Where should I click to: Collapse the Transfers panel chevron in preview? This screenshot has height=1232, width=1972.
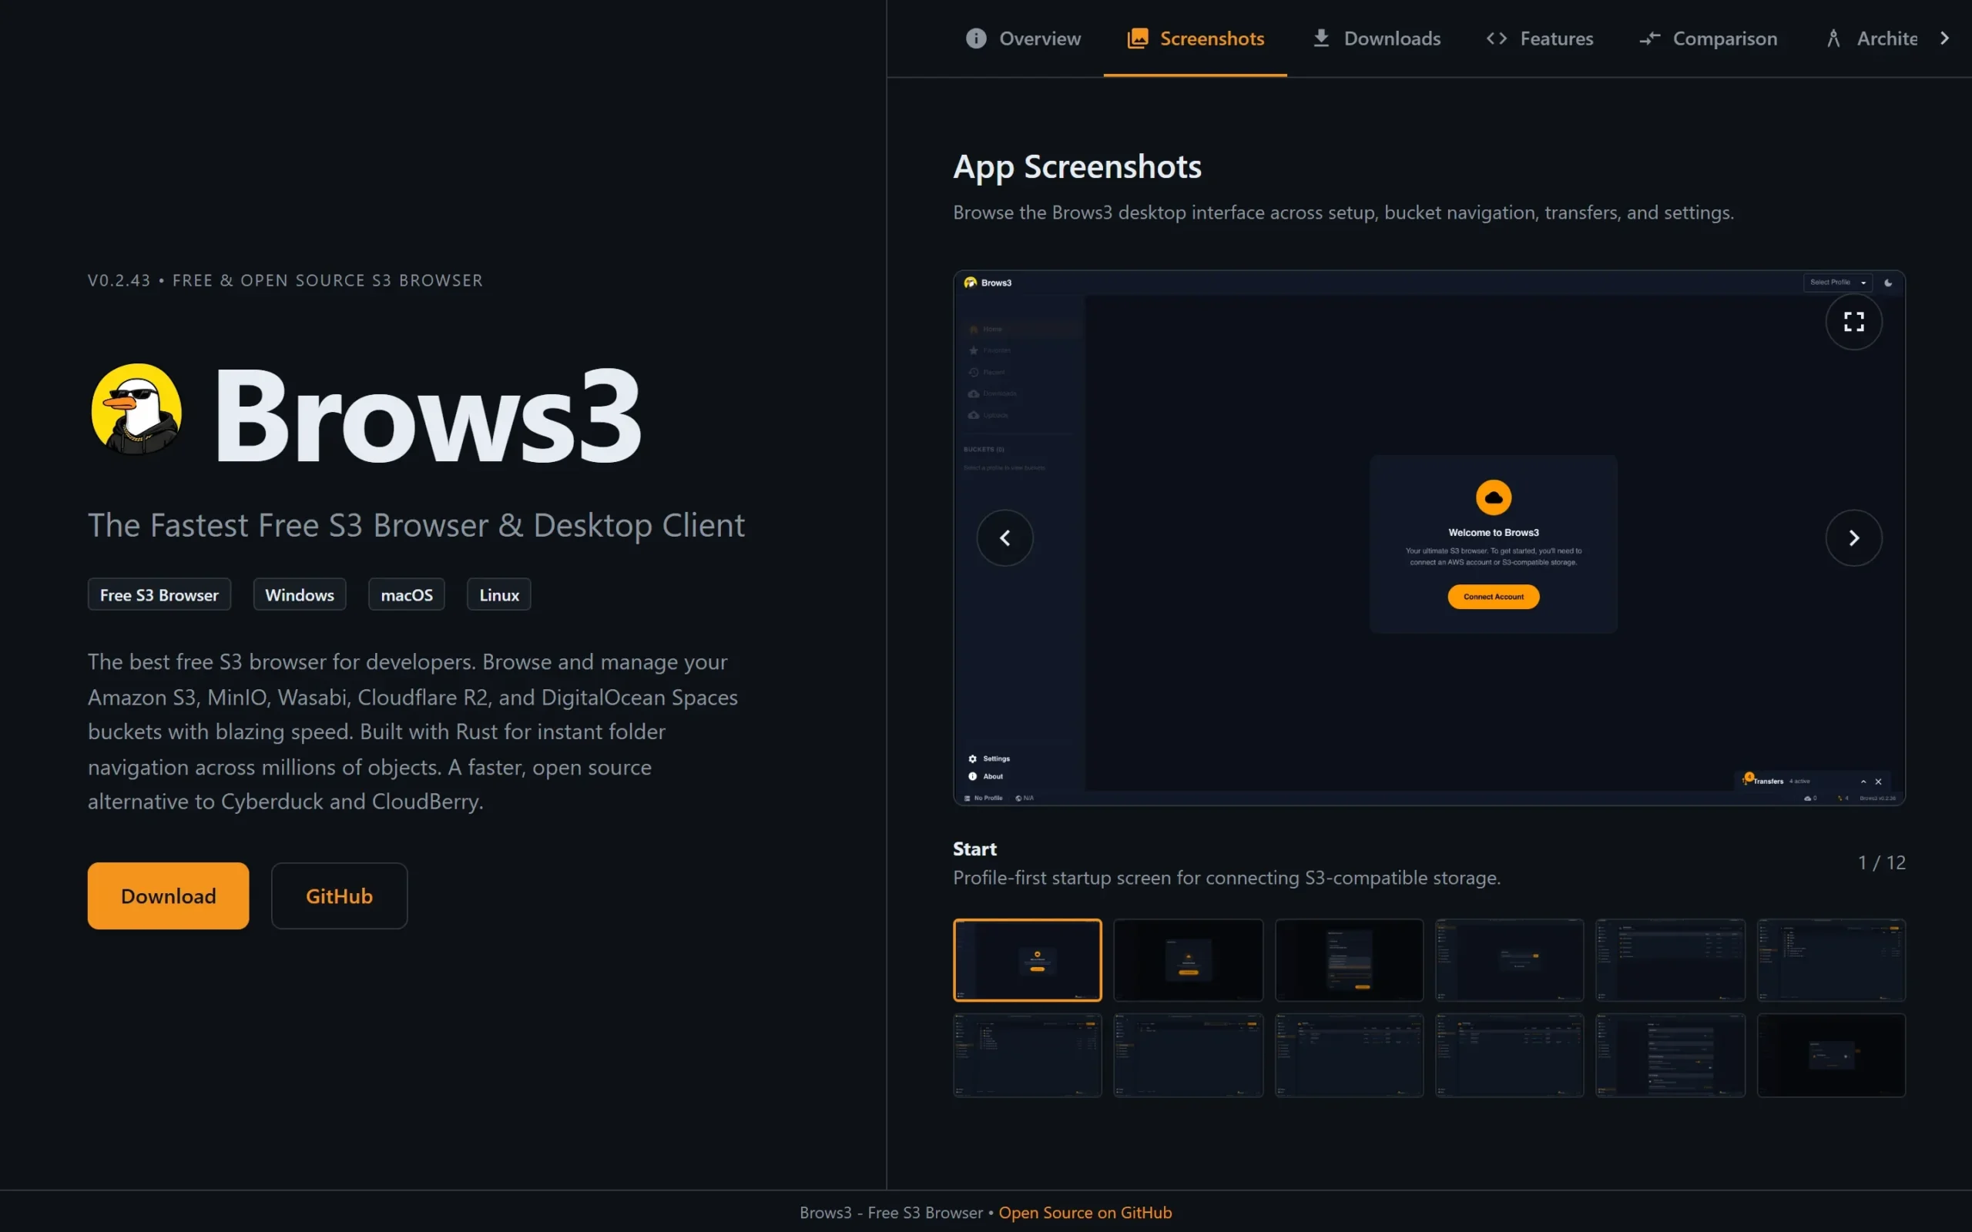[x=1863, y=782]
